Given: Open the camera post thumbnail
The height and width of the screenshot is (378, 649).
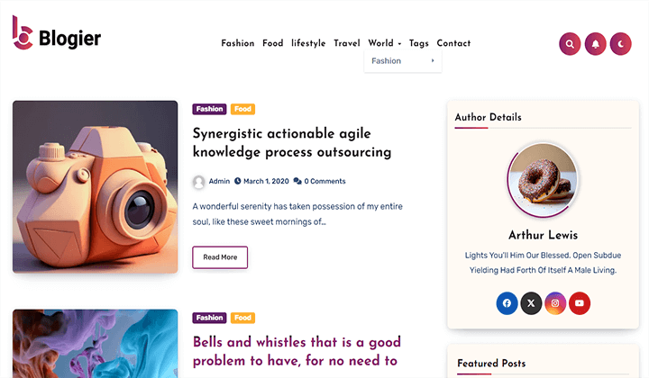Looking at the screenshot, I should [95, 186].
